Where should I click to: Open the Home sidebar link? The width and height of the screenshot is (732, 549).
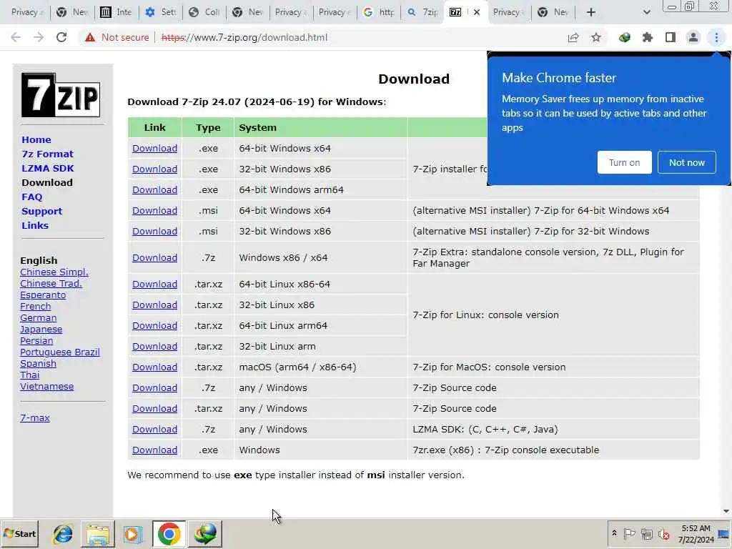pos(36,139)
